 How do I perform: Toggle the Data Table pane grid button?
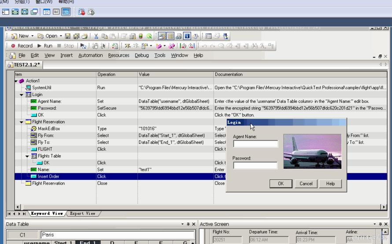(171, 36)
